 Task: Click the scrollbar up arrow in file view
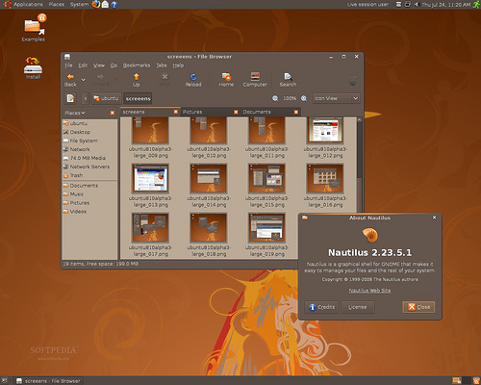pyautogui.click(x=360, y=119)
